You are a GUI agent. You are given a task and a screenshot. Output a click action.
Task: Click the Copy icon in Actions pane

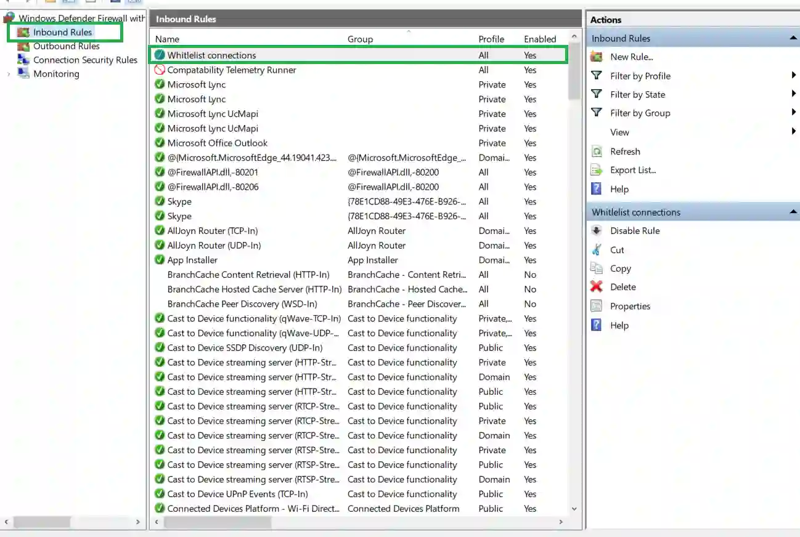(x=596, y=268)
